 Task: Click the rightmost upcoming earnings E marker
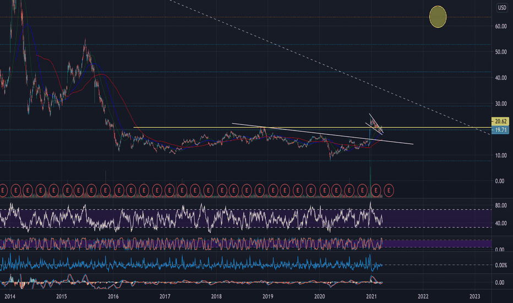(x=389, y=190)
